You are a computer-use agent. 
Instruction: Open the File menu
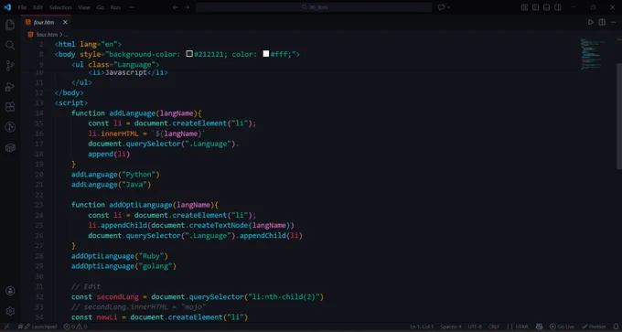(22, 7)
